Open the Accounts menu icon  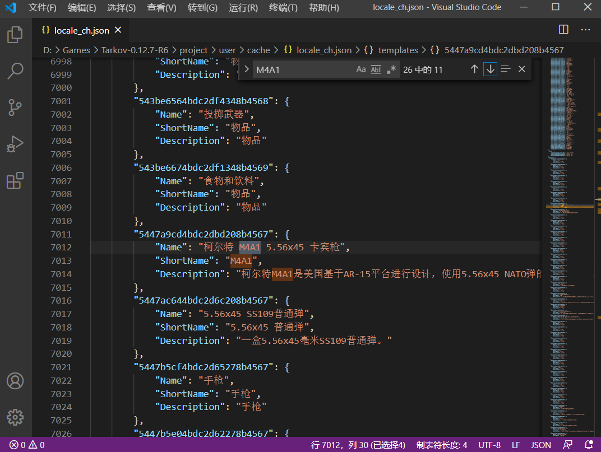(15, 381)
